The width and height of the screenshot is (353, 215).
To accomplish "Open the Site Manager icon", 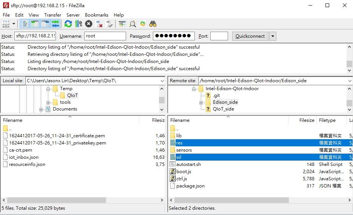I will click(6, 24).
